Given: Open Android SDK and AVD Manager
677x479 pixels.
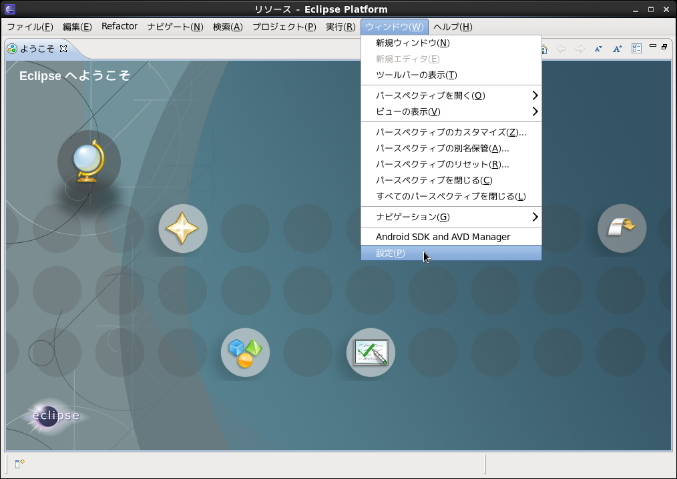Looking at the screenshot, I should point(451,237).
